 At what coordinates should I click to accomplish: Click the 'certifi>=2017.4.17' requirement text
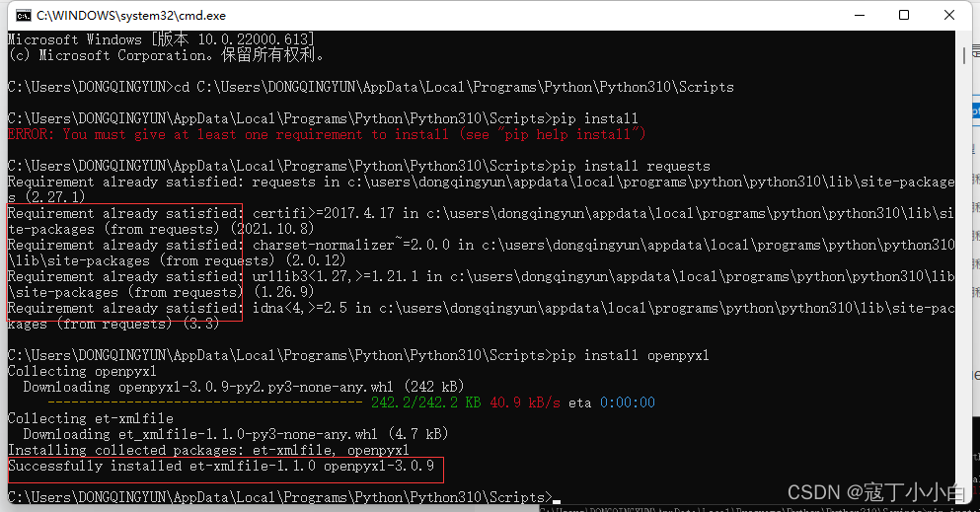(323, 213)
